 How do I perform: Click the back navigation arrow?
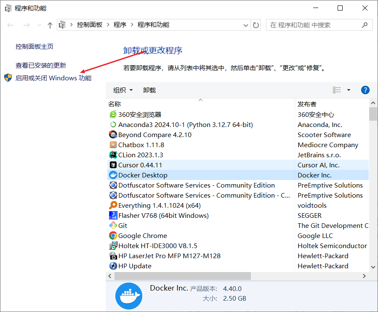pos(11,25)
